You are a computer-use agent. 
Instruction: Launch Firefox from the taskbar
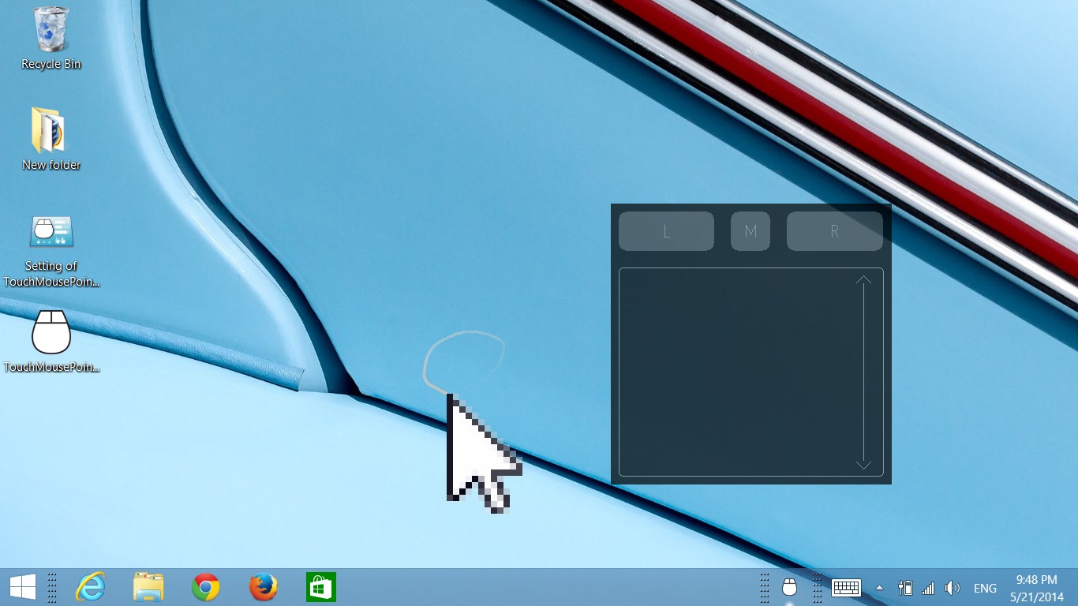click(x=264, y=588)
